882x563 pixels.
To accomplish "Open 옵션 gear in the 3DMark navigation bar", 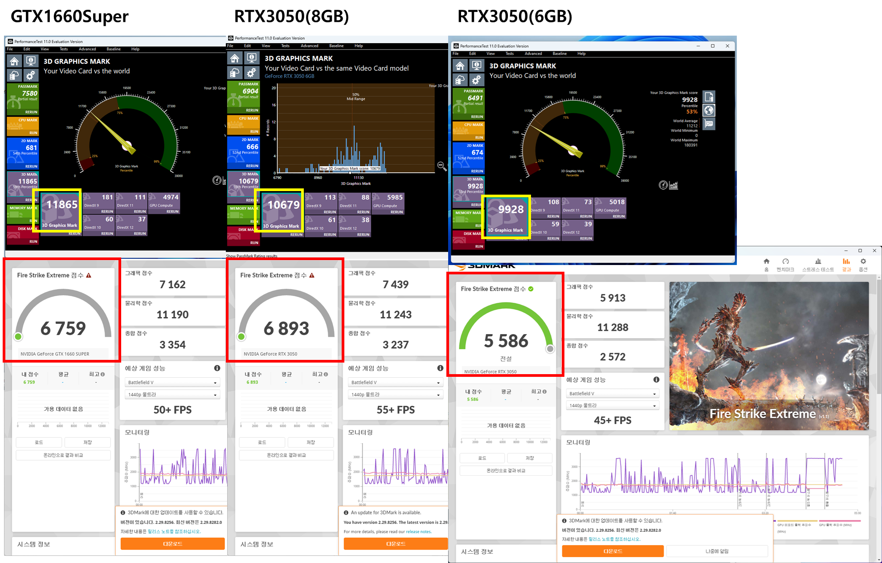I will coord(863,265).
